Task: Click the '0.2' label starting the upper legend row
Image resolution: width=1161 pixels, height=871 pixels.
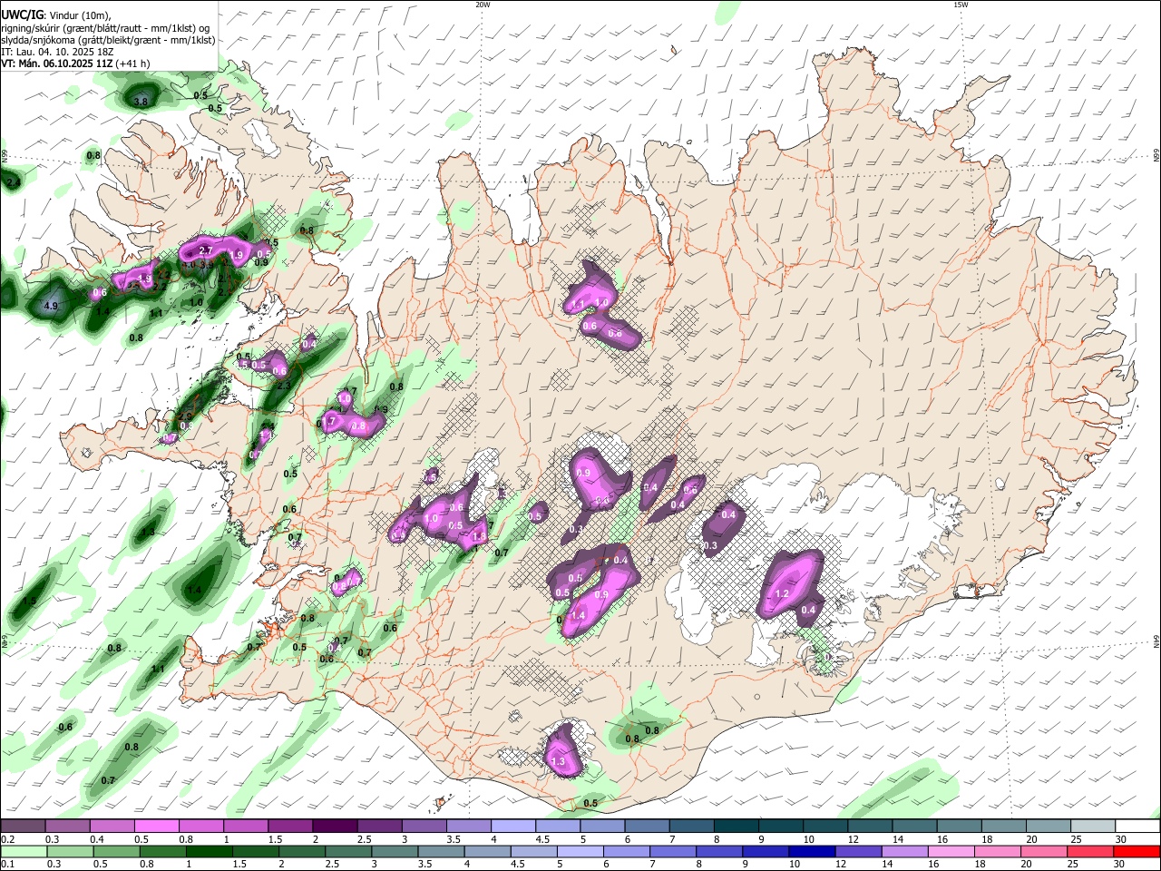Action: coord(8,839)
